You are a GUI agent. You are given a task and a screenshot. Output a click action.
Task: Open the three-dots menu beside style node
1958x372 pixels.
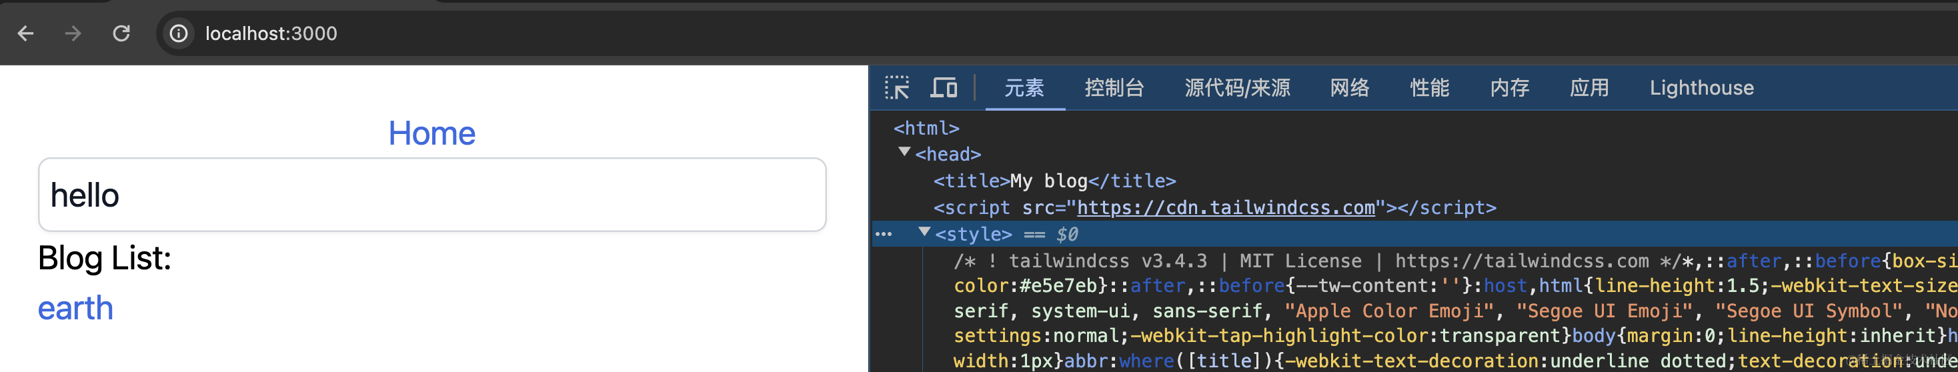[x=883, y=235]
